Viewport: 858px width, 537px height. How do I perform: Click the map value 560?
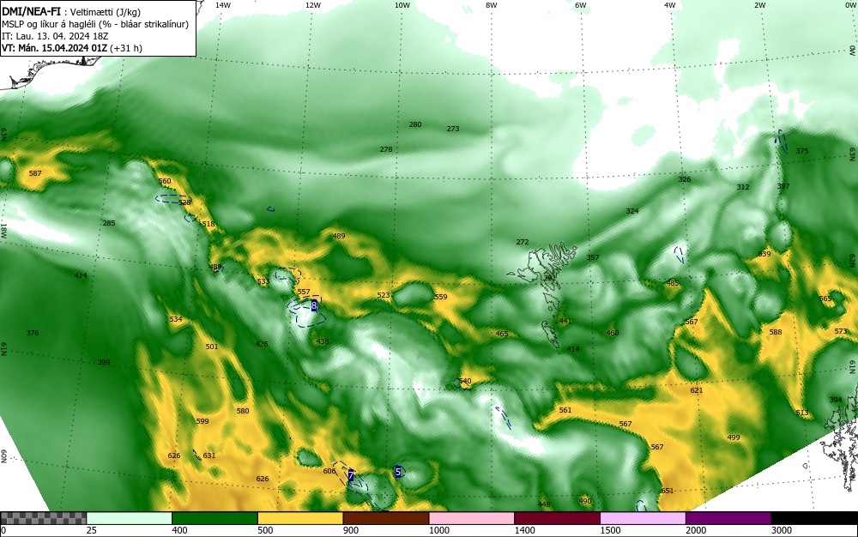(x=165, y=181)
